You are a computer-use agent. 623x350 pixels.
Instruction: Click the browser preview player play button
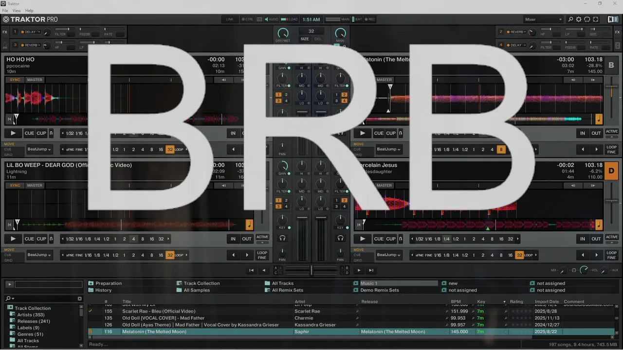click(x=9, y=284)
